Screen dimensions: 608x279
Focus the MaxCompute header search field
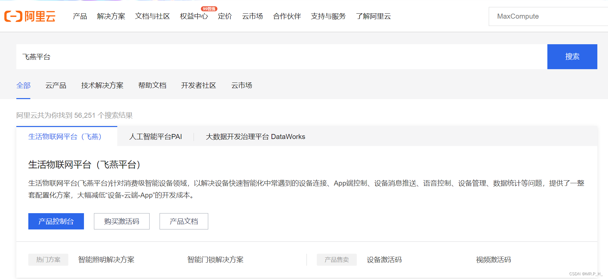(x=548, y=16)
